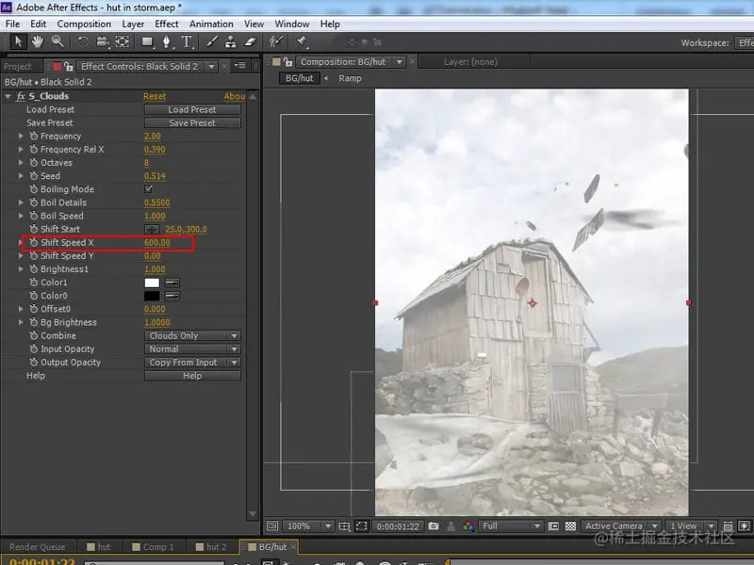Open the Effect Controls panel menu icon
The image size is (754, 565).
(240, 66)
